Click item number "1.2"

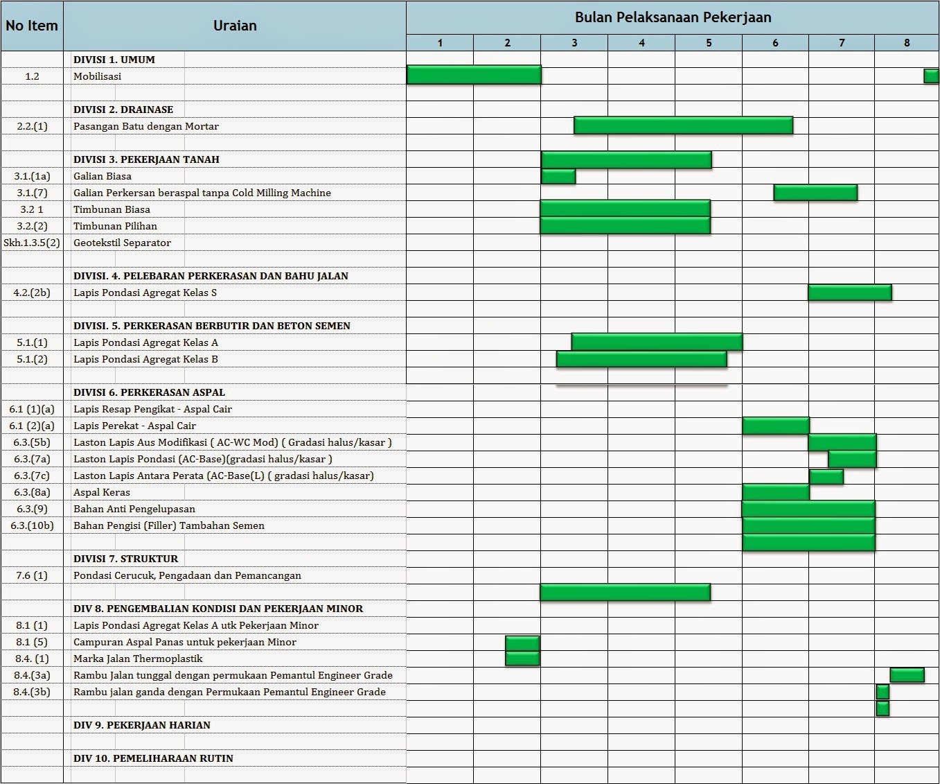click(x=32, y=76)
